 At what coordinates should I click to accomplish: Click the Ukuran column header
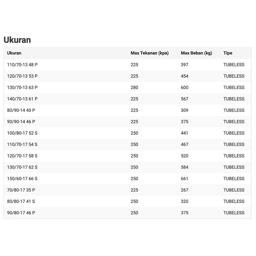click(x=14, y=53)
